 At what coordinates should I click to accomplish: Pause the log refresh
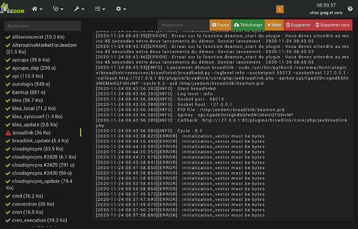(220, 25)
